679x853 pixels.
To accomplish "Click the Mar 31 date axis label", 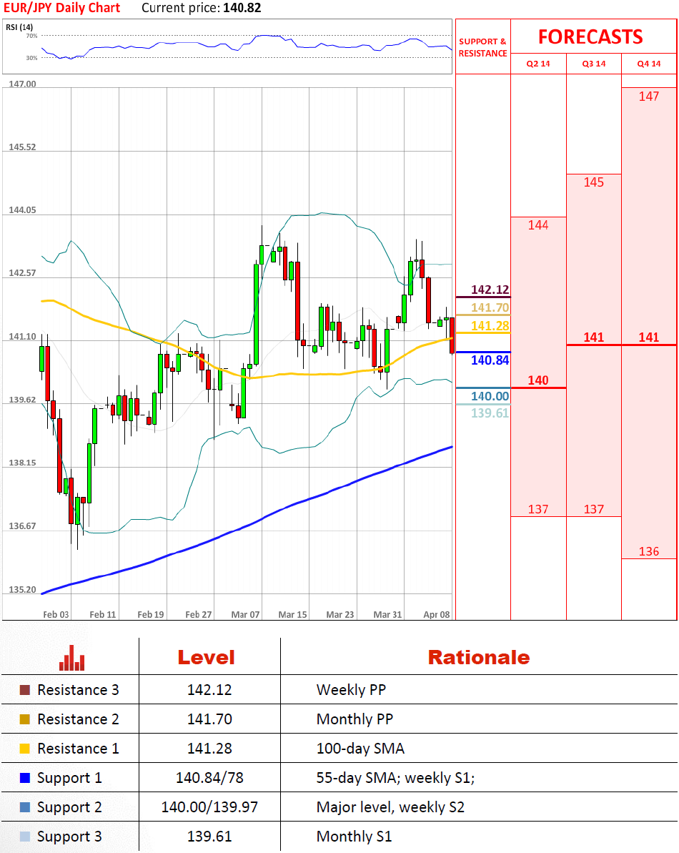I will pos(387,614).
